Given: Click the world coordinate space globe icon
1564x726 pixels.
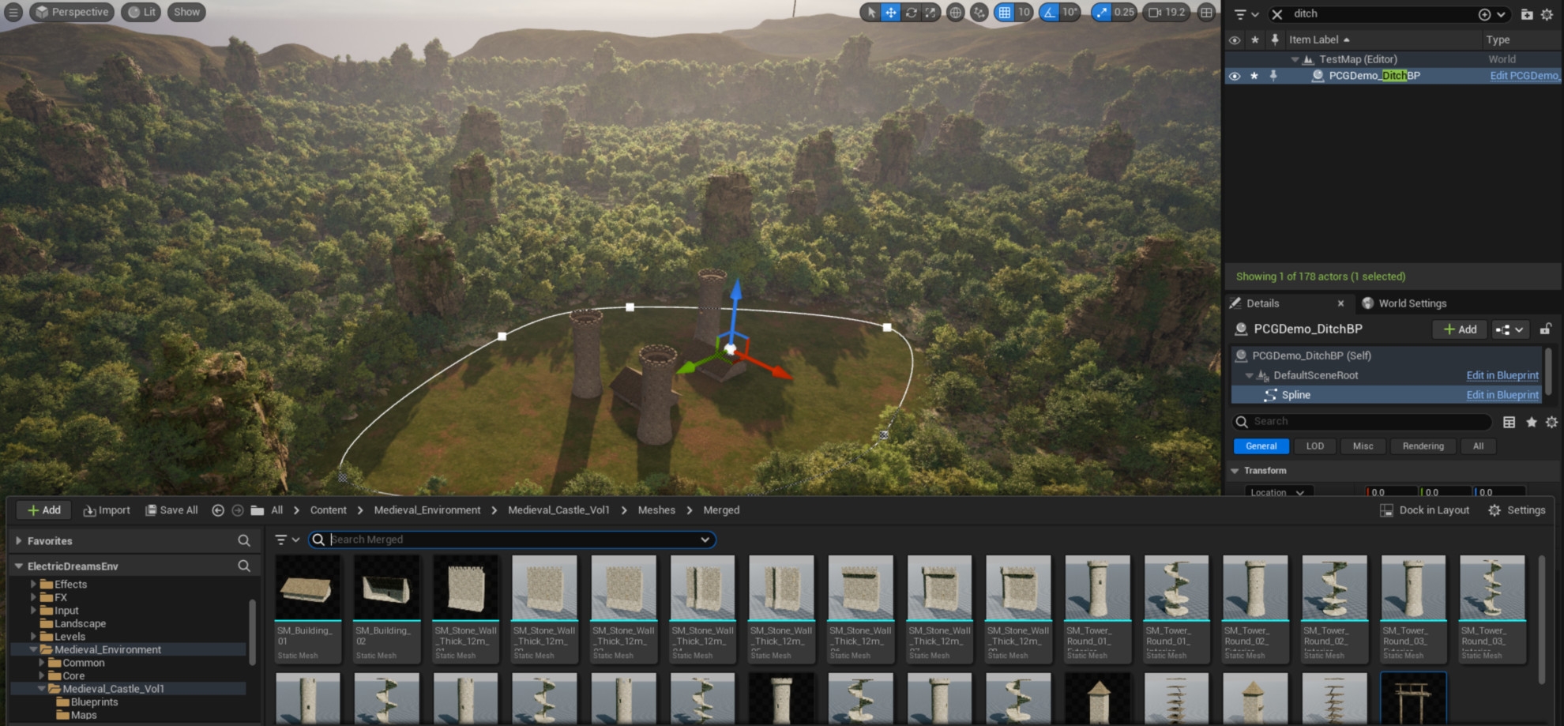Looking at the screenshot, I should 955,13.
